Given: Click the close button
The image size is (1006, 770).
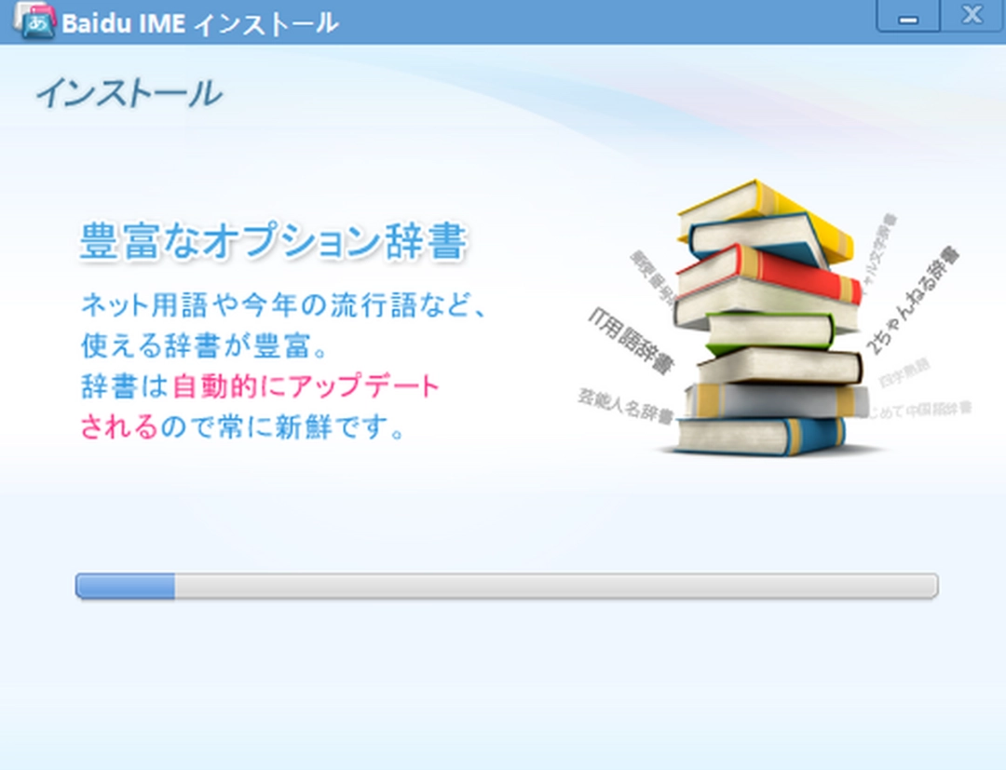Looking at the screenshot, I should pos(971,14).
